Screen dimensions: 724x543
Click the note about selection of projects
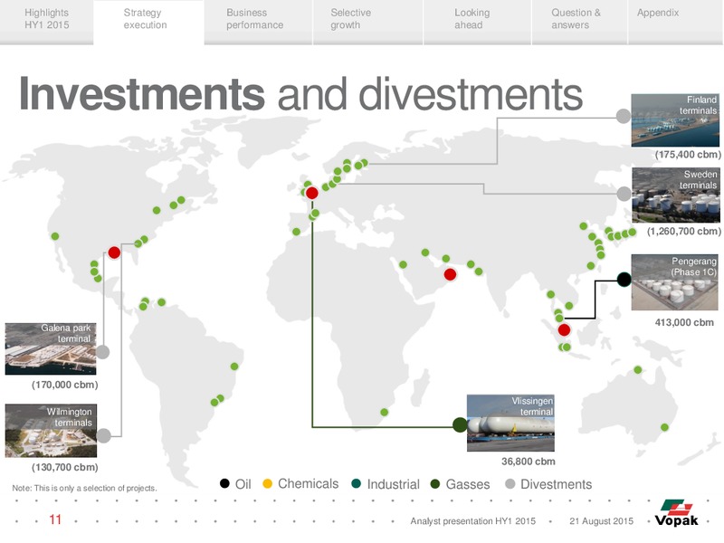(x=84, y=488)
